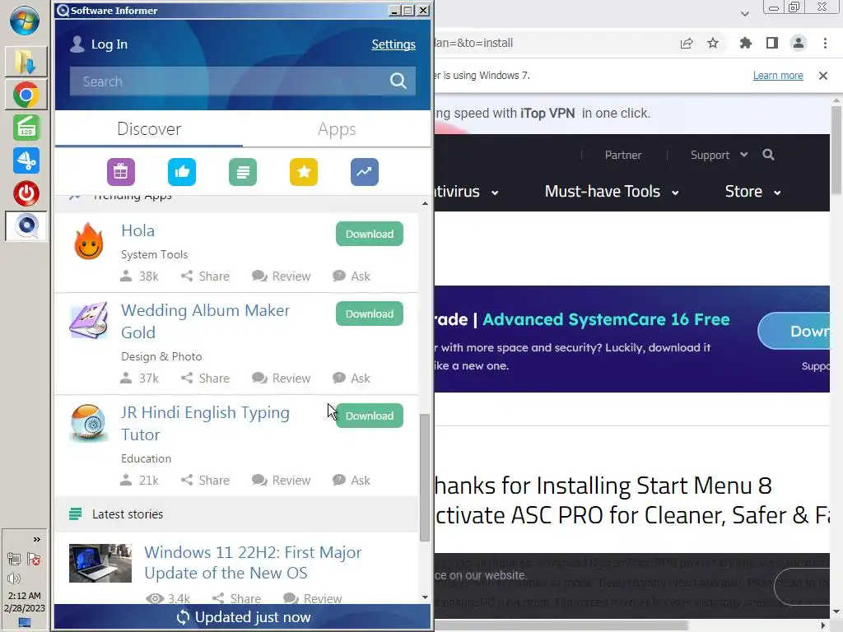Open the blue thumbs-up recommendations icon

pyautogui.click(x=182, y=172)
